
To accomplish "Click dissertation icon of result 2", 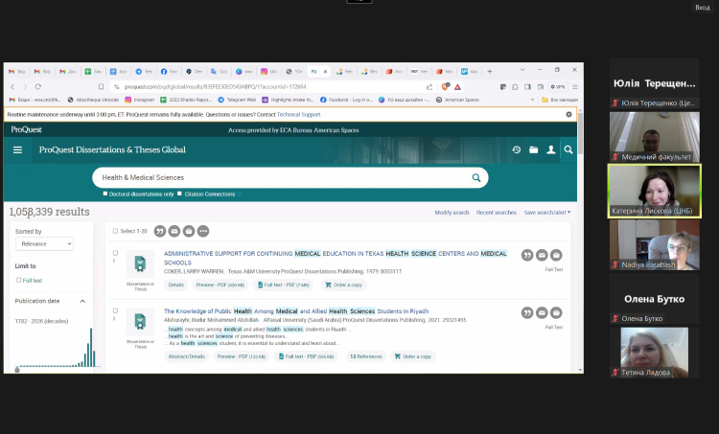I will pos(140,322).
